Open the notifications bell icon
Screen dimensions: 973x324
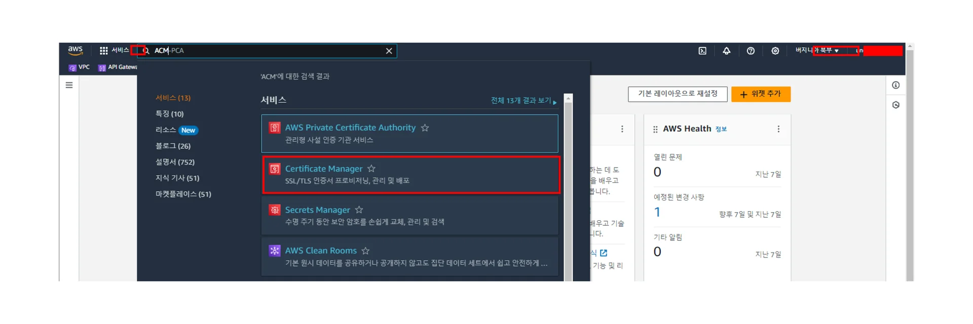[726, 51]
